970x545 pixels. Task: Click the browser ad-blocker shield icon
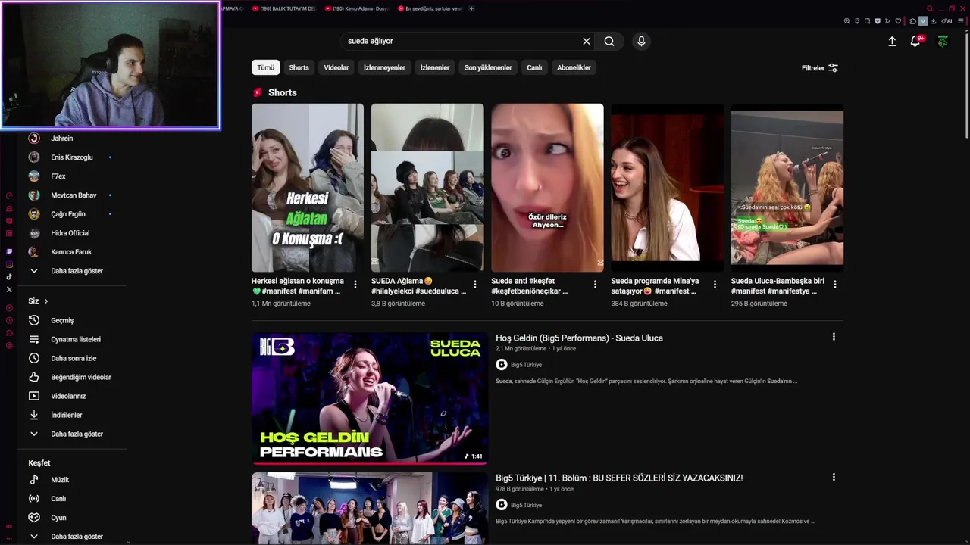[x=878, y=21]
